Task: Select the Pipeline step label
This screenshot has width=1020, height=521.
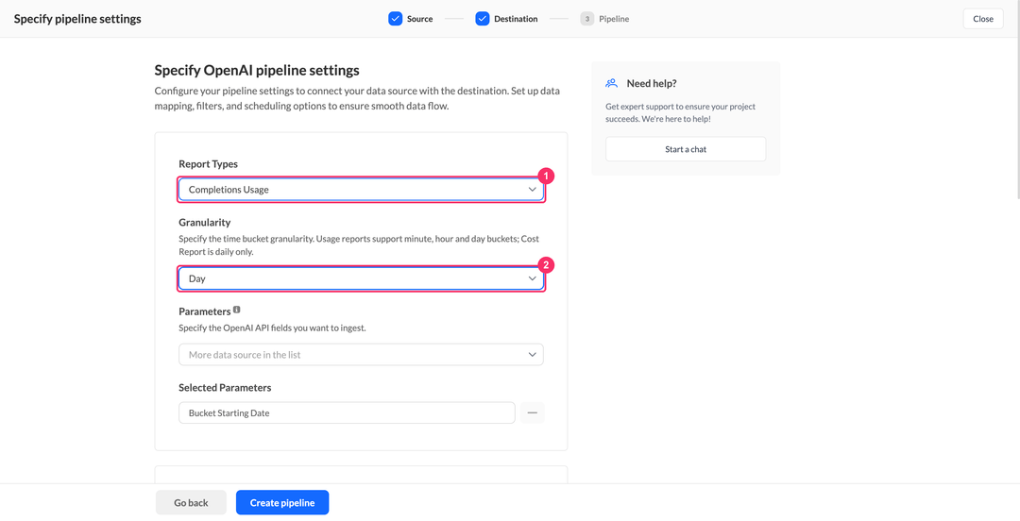Action: coord(614,19)
